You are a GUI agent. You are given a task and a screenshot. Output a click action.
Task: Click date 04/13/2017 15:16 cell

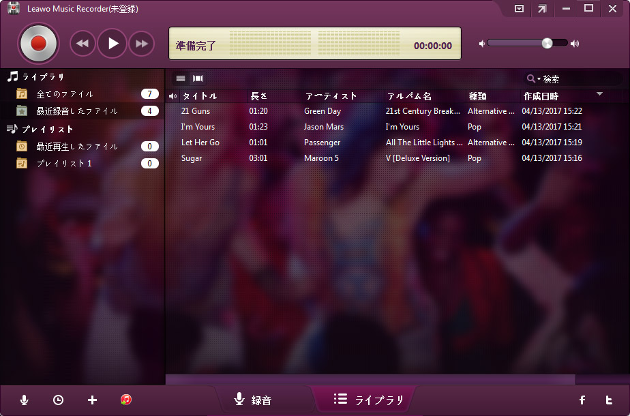tap(552, 158)
